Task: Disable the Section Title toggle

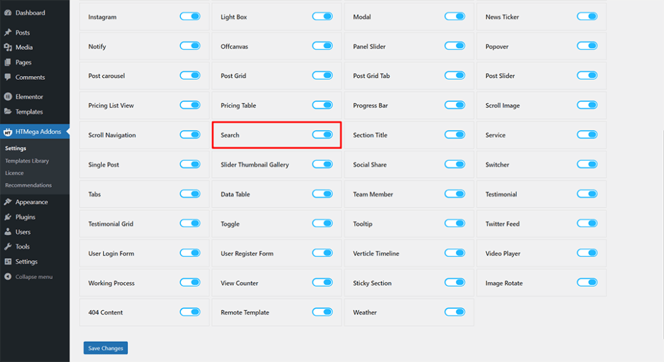Action: tap(455, 134)
